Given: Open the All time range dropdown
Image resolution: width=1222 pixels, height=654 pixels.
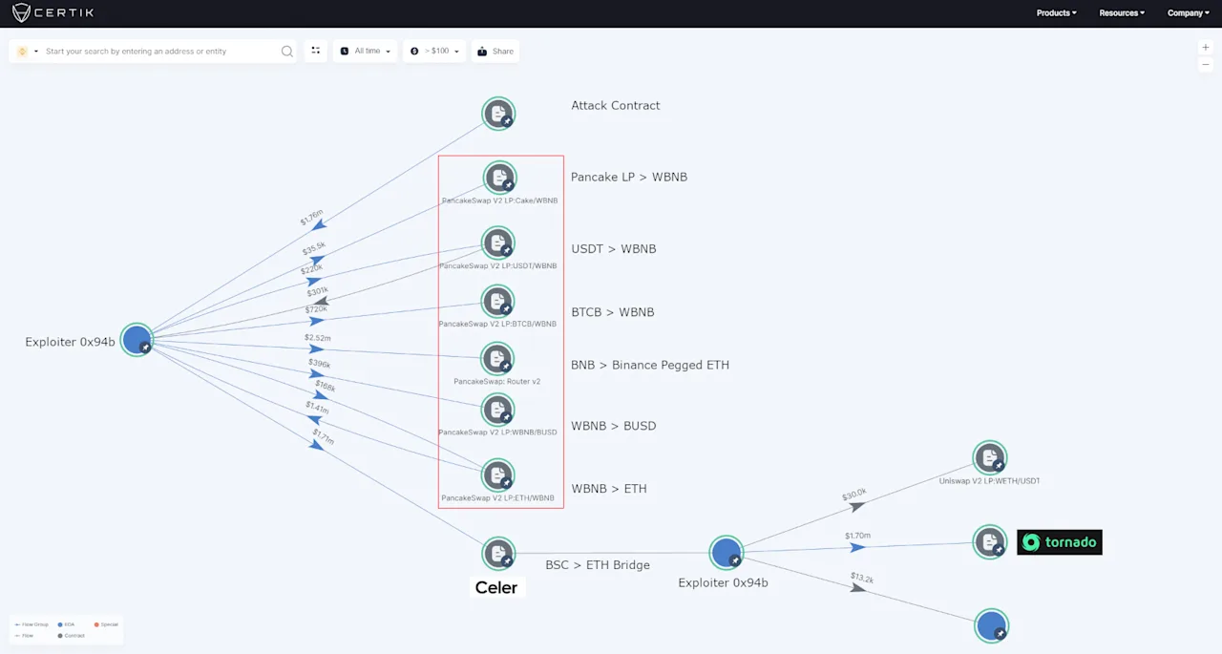Looking at the screenshot, I should 366,52.
